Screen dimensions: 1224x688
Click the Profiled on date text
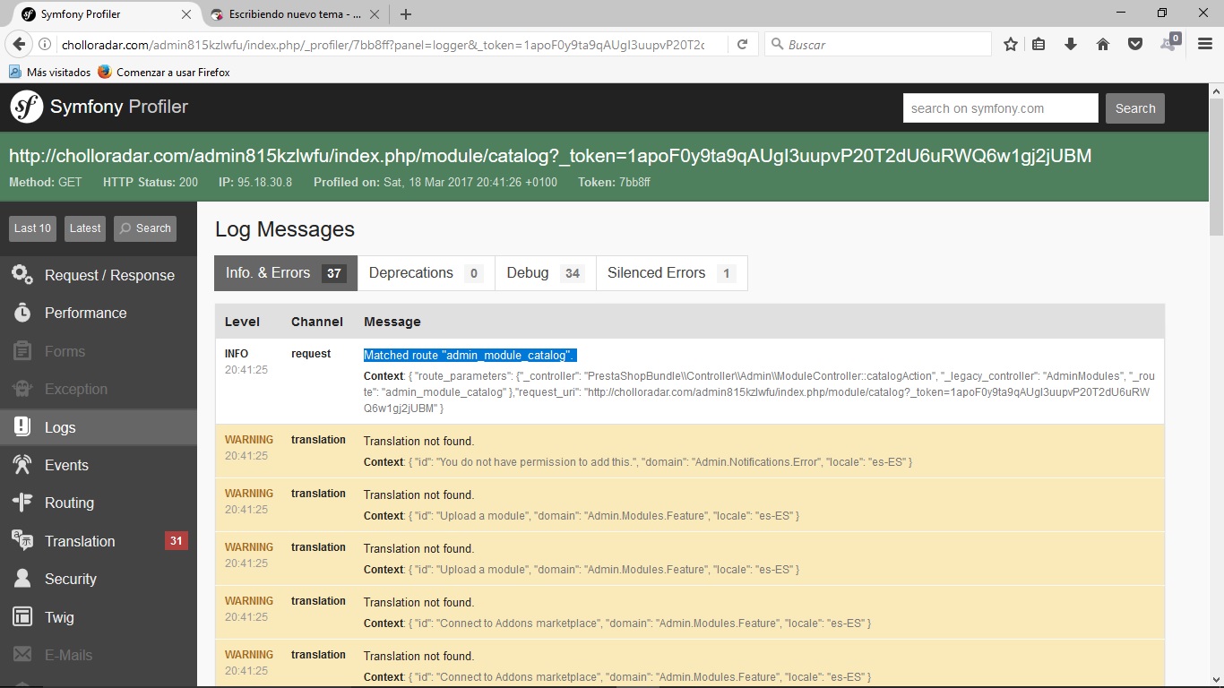(435, 182)
